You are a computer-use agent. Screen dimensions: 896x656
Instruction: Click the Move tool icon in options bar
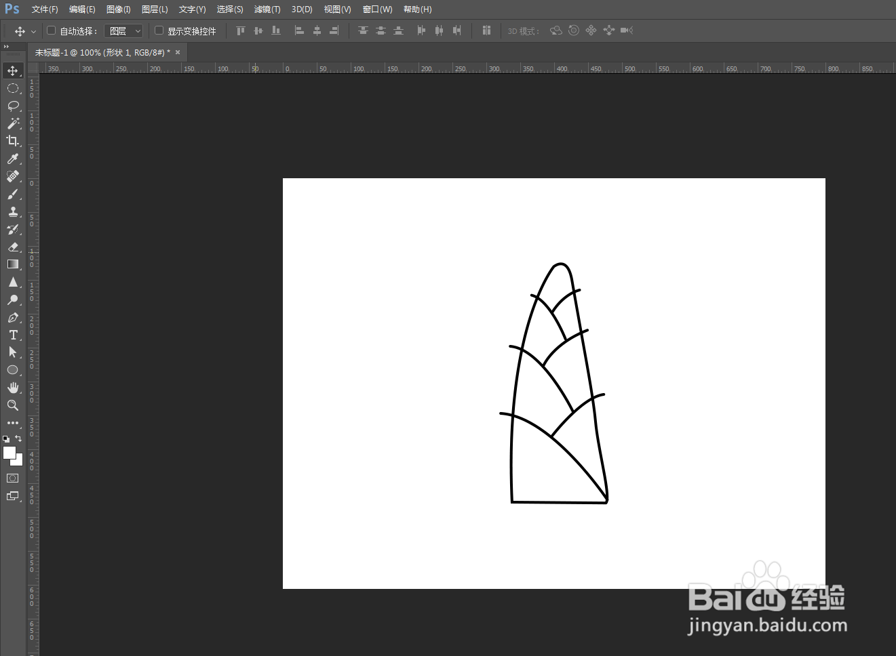pyautogui.click(x=20, y=31)
